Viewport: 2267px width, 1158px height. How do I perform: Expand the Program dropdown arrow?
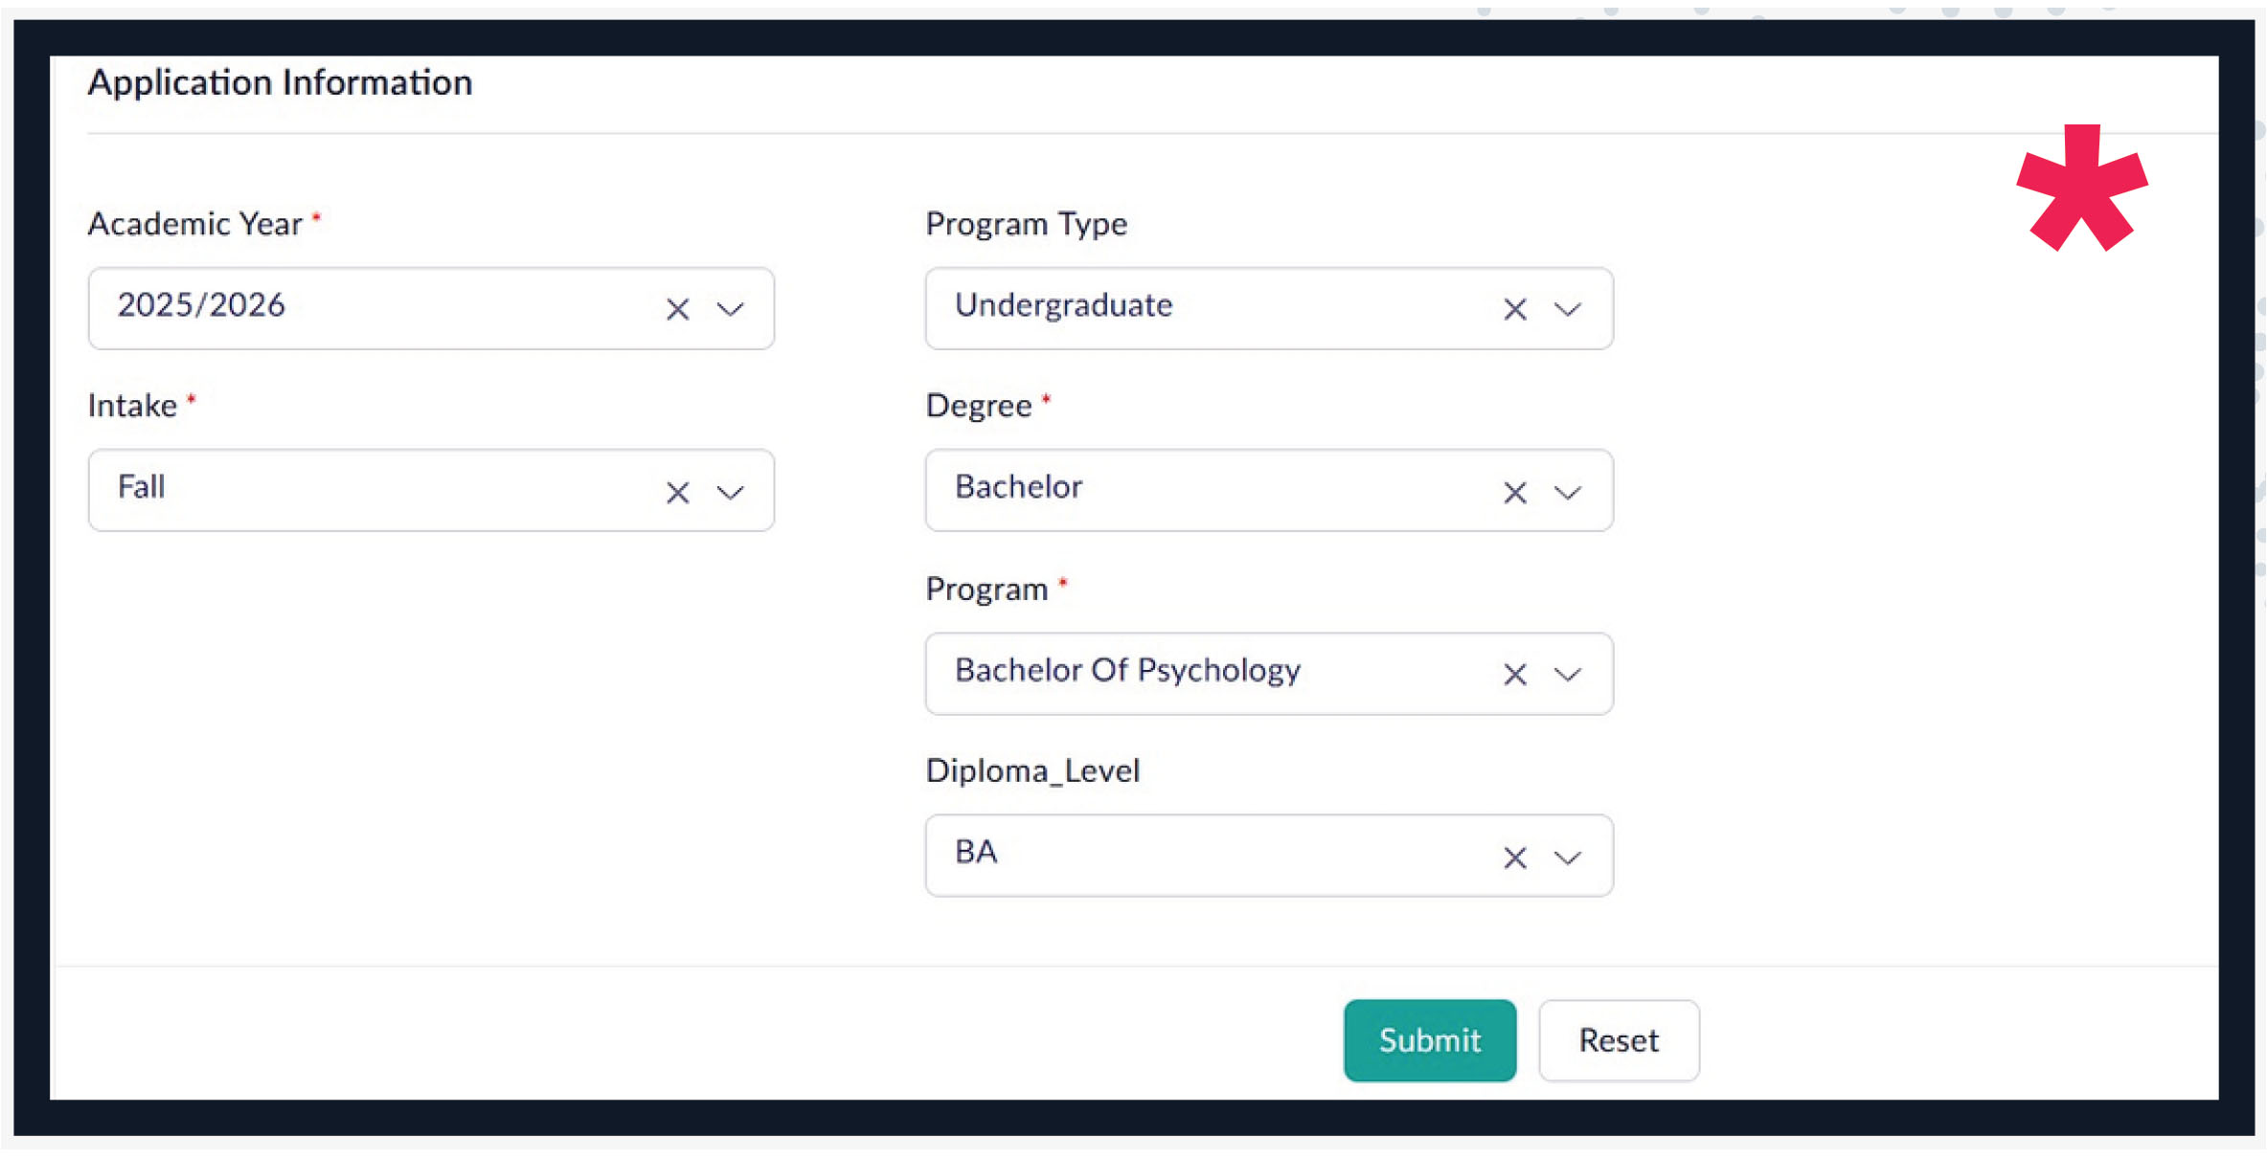[1568, 675]
